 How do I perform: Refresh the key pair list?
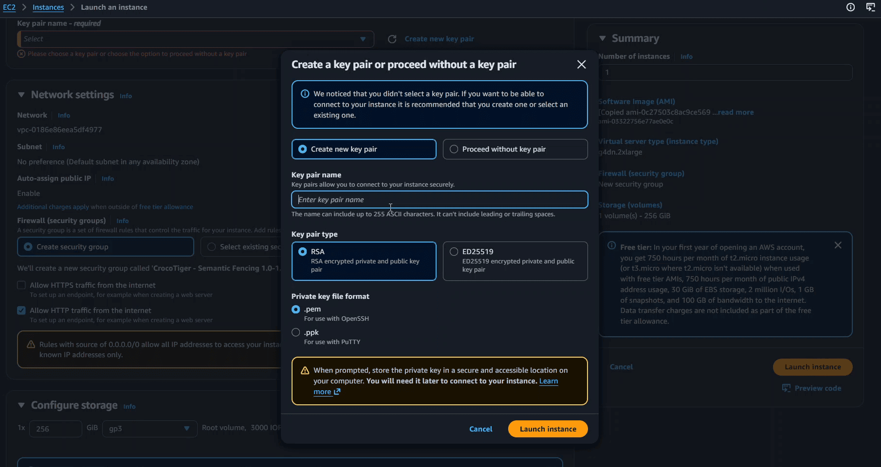392,39
